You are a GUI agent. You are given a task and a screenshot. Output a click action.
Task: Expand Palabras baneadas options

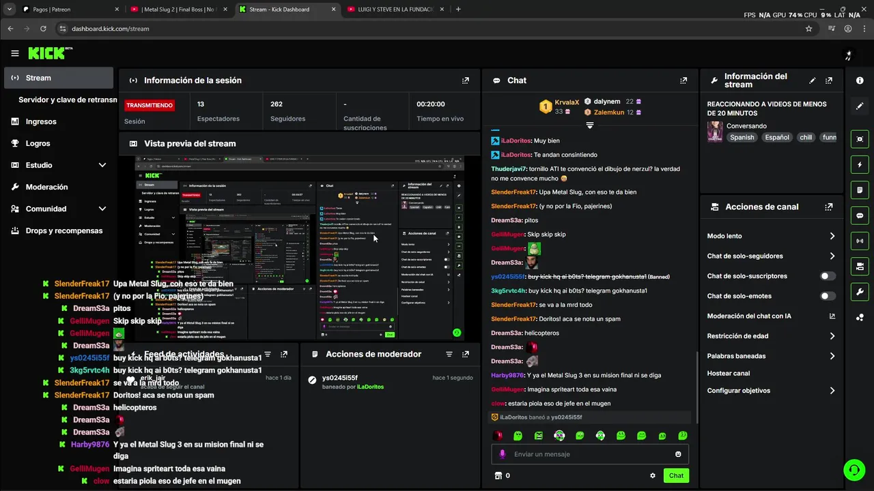[832, 356]
